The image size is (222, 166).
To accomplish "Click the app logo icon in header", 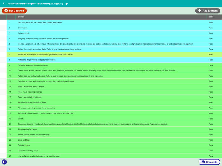I will pyautogui.click(x=4, y=3).
